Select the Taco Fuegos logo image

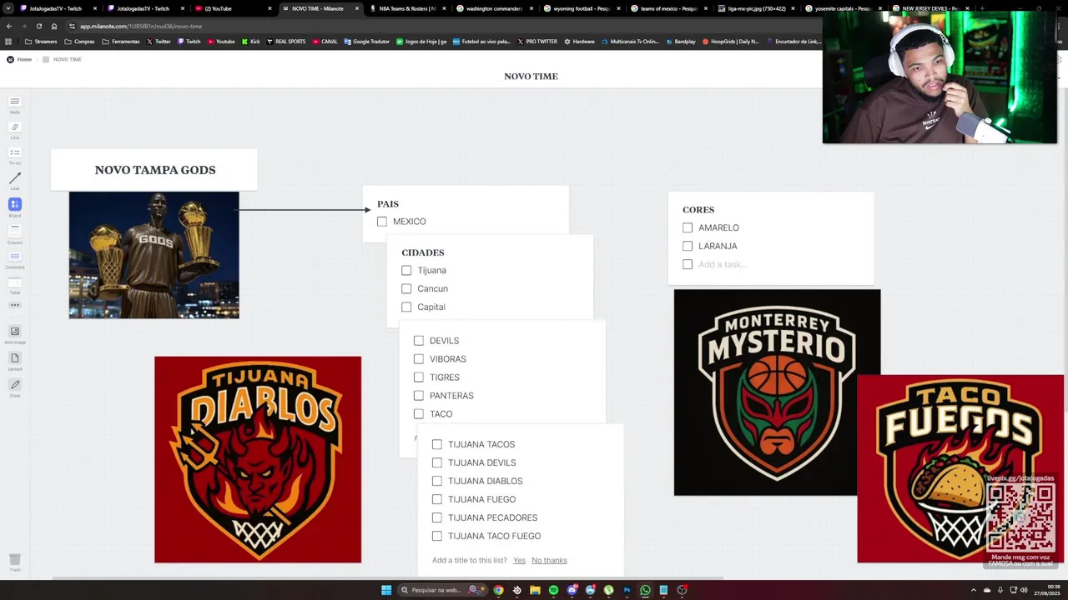(x=960, y=468)
